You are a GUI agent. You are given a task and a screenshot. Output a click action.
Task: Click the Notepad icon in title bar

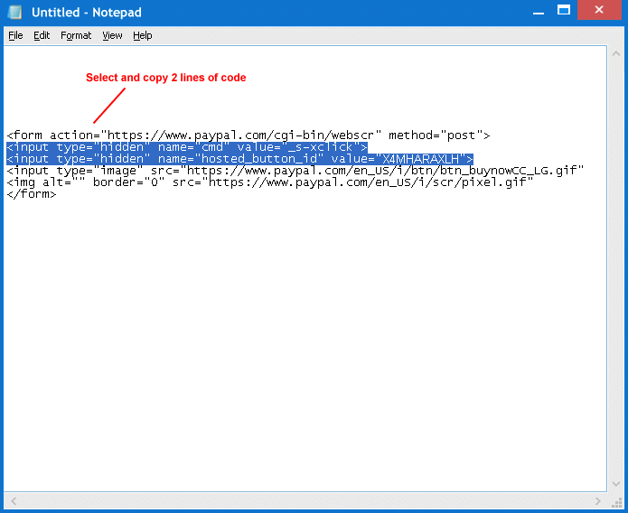(14, 12)
